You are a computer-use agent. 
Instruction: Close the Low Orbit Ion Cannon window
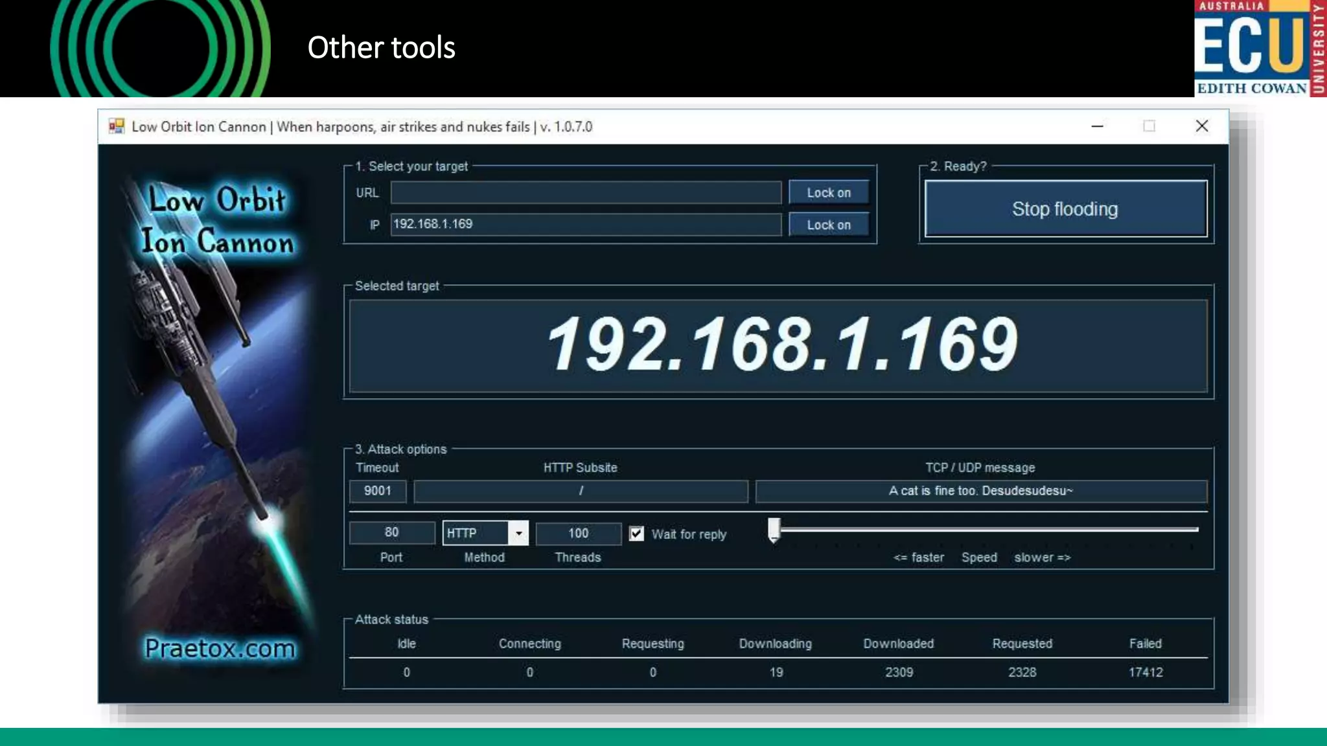pyautogui.click(x=1201, y=126)
